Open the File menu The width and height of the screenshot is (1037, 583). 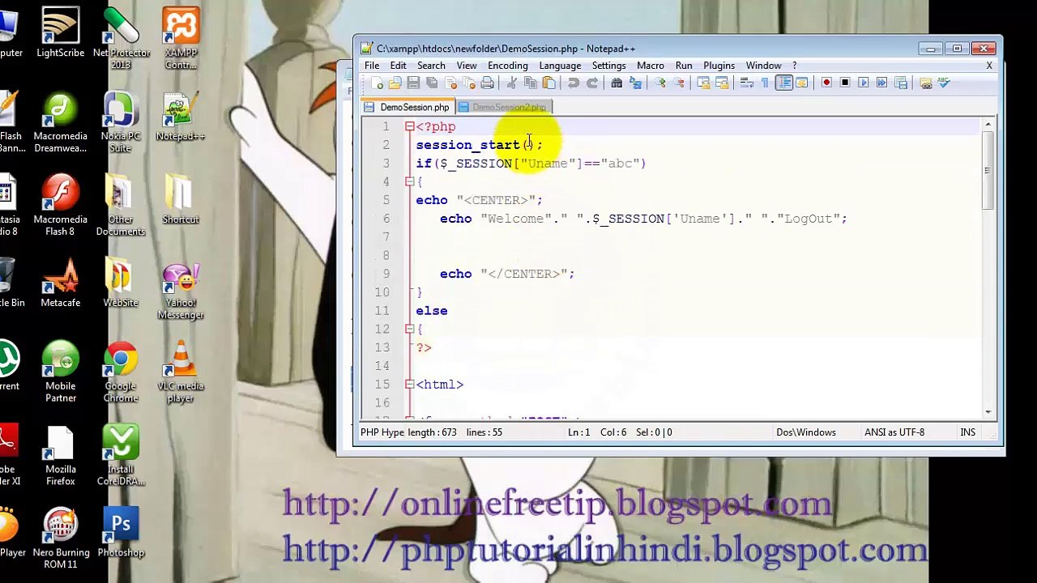[372, 66]
